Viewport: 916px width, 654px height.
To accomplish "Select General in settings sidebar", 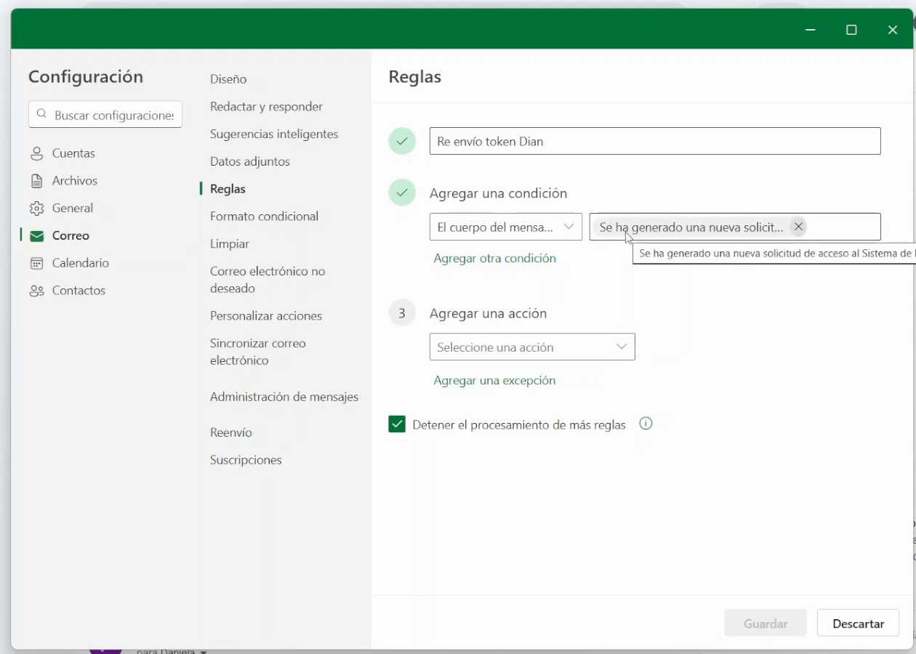I will (73, 209).
